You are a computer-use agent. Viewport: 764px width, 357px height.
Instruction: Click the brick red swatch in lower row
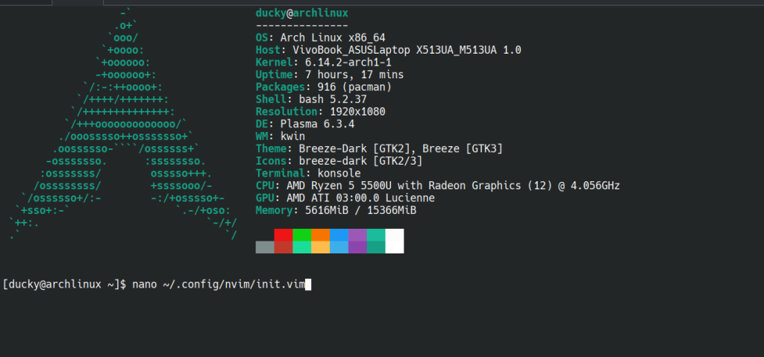click(283, 247)
